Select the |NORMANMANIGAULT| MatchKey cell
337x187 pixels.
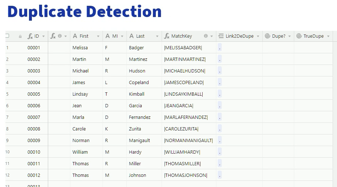pyautogui.click(x=189, y=140)
